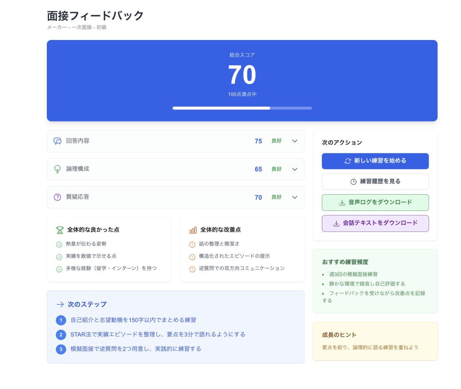Click the green checkmark beside 実績を数値で示せる点
461x389 pixels.
pos(59,257)
